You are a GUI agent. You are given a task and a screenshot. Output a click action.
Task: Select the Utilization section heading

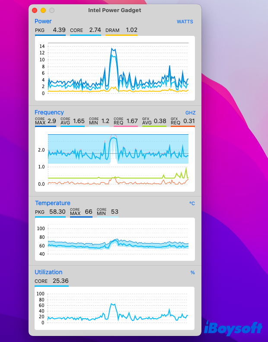(x=48, y=272)
